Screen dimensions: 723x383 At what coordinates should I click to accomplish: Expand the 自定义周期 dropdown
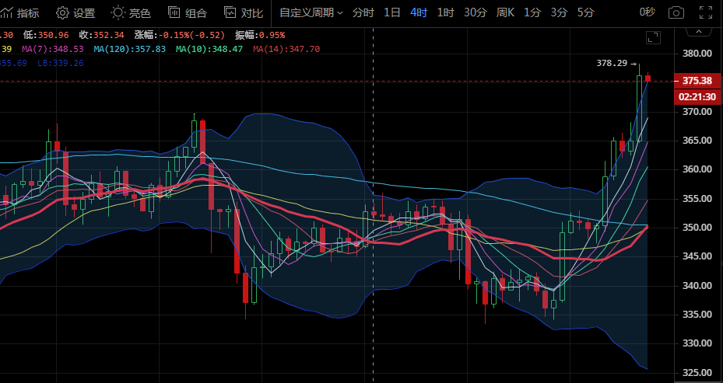point(311,12)
